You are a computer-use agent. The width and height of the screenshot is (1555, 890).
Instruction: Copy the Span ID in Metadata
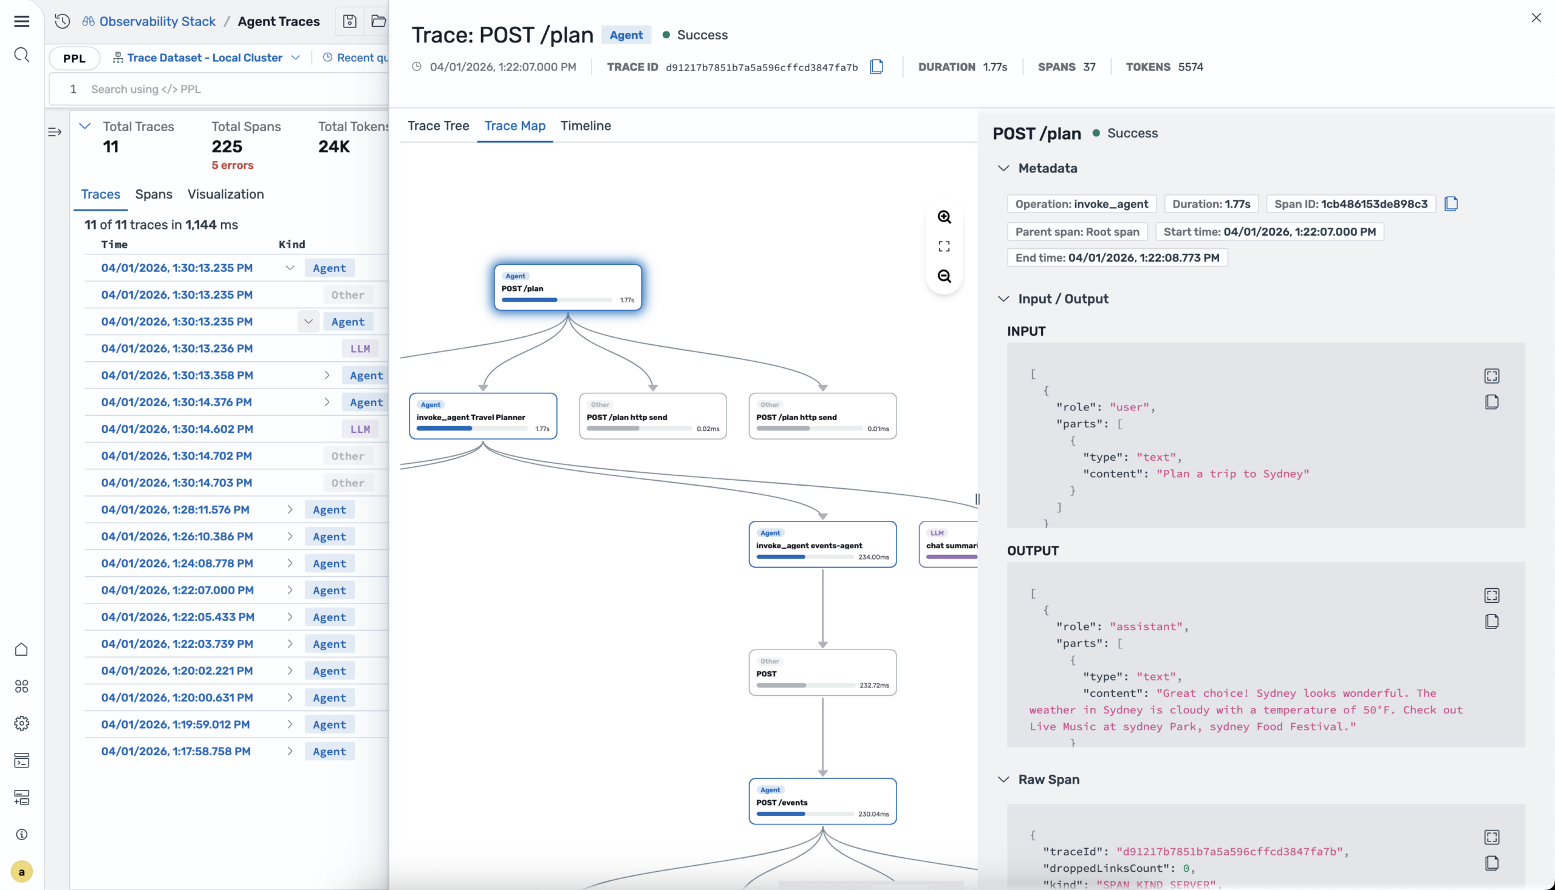tap(1451, 204)
